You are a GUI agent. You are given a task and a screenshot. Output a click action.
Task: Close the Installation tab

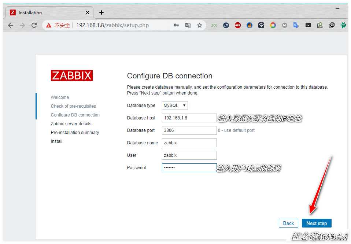point(88,12)
